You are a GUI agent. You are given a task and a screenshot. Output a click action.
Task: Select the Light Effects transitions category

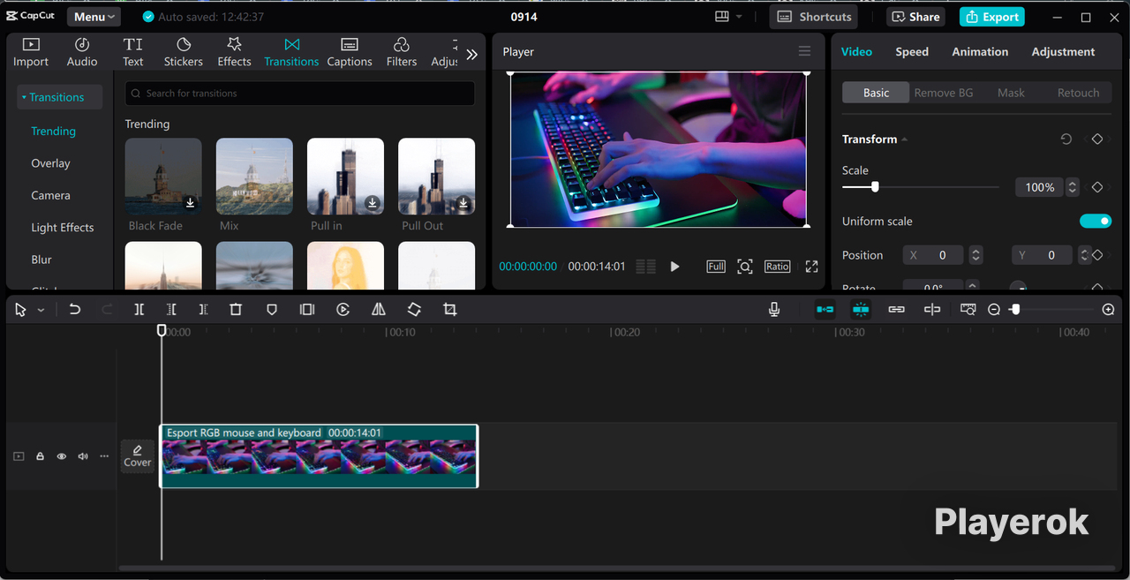63,228
